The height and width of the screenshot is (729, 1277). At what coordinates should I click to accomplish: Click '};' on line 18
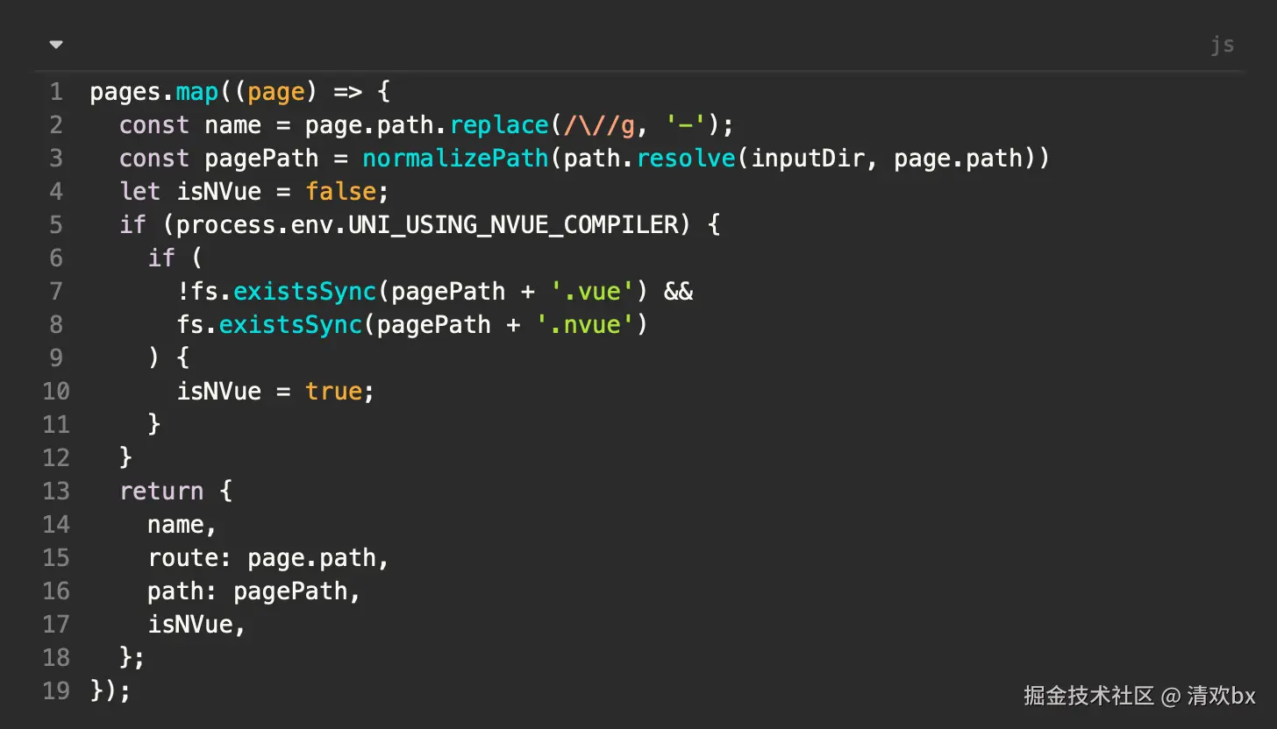tap(132, 658)
